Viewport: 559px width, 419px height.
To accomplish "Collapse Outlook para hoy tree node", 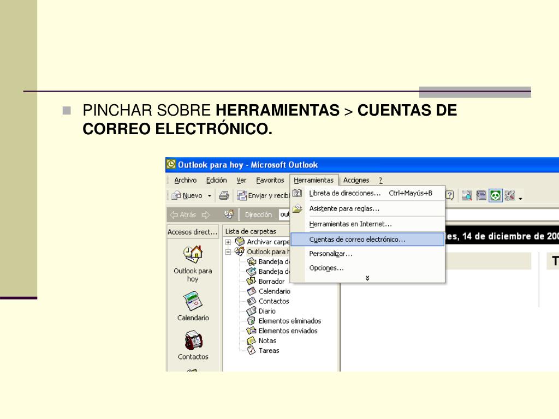I will click(228, 252).
